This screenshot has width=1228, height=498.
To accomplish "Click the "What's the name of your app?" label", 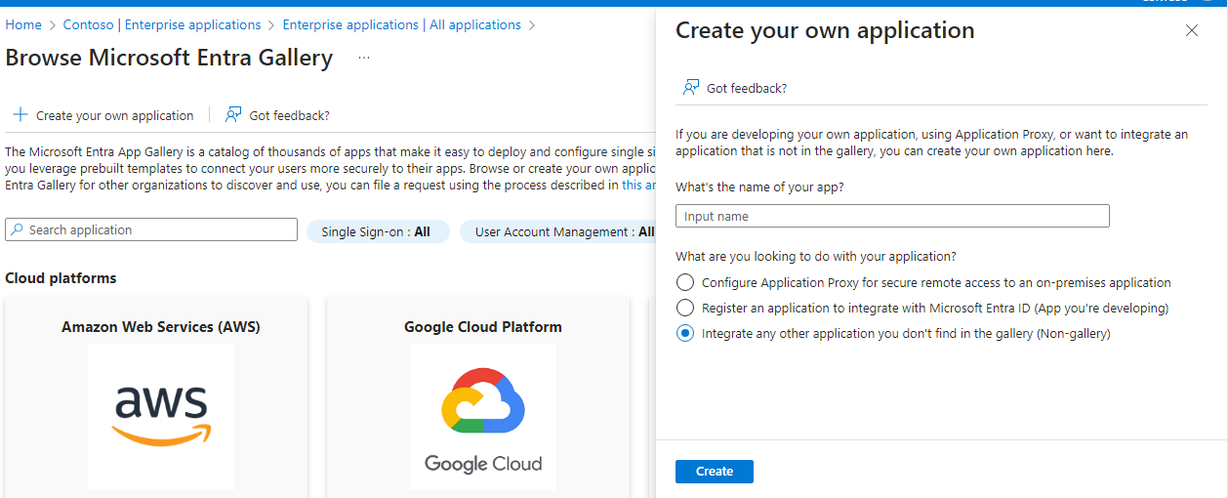I will 759,187.
